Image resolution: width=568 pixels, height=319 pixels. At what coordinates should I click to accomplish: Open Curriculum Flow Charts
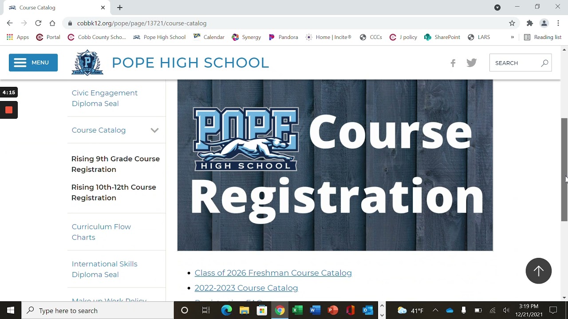(101, 232)
